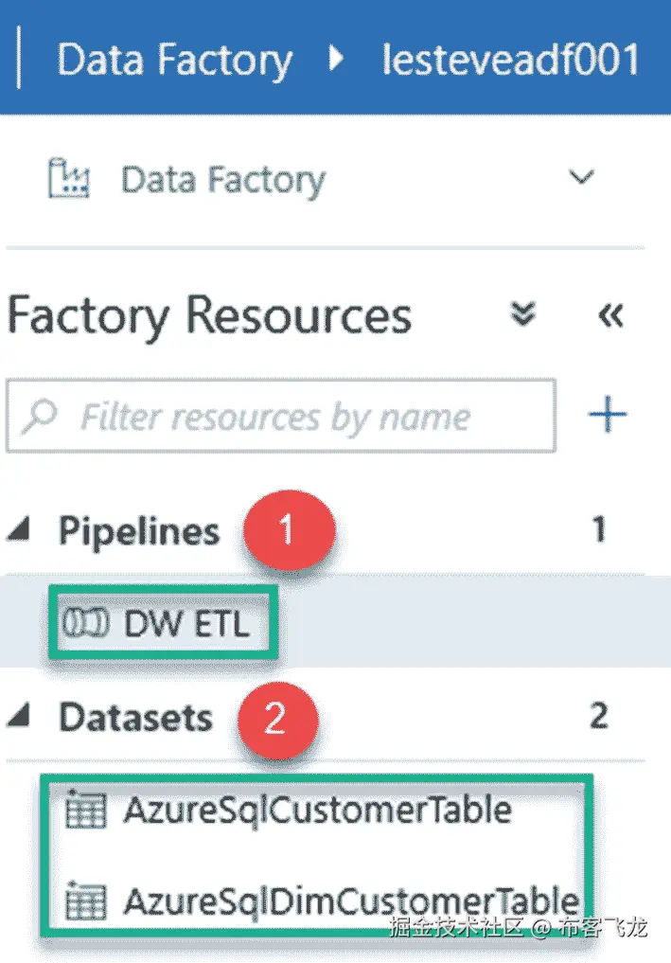Open the AzureSqlCustomerTable dataset
Screen dimensions: 671x963
317,810
